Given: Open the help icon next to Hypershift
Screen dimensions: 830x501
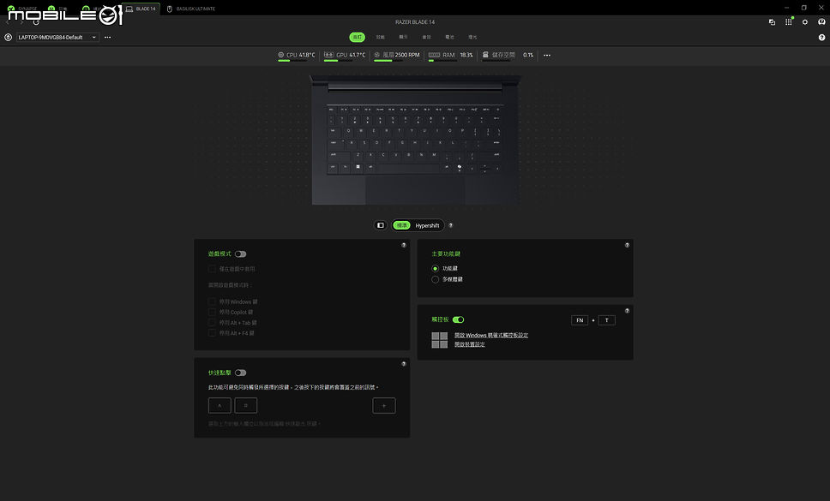Looking at the screenshot, I should click(451, 225).
